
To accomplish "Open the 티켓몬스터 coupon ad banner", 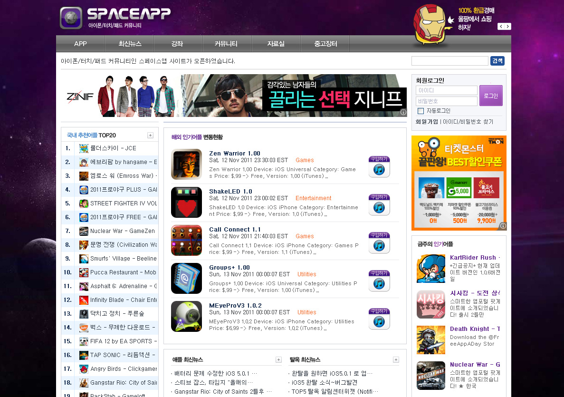I will coord(459,183).
